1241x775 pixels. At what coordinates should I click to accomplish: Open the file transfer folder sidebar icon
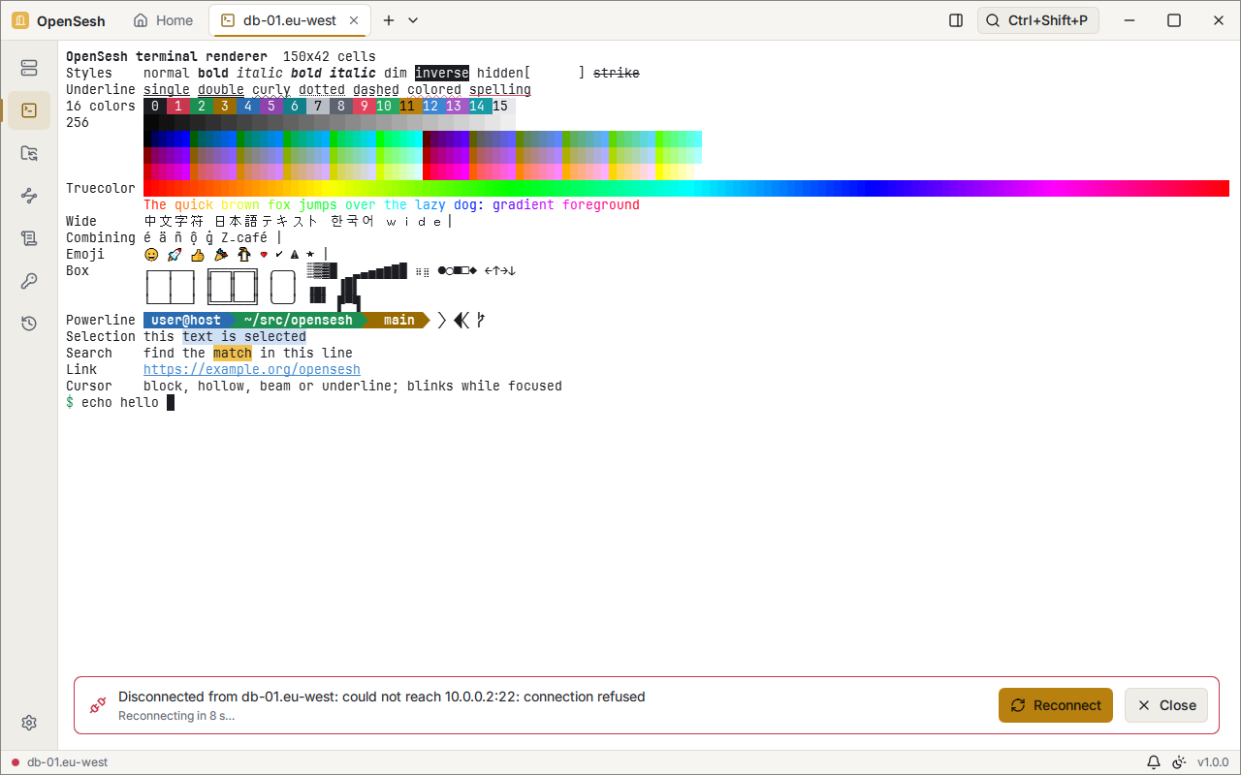29,153
